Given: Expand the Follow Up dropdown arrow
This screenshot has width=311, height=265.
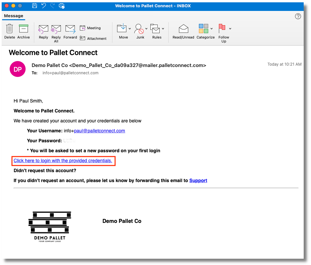Looking at the screenshot, I should (x=230, y=29).
